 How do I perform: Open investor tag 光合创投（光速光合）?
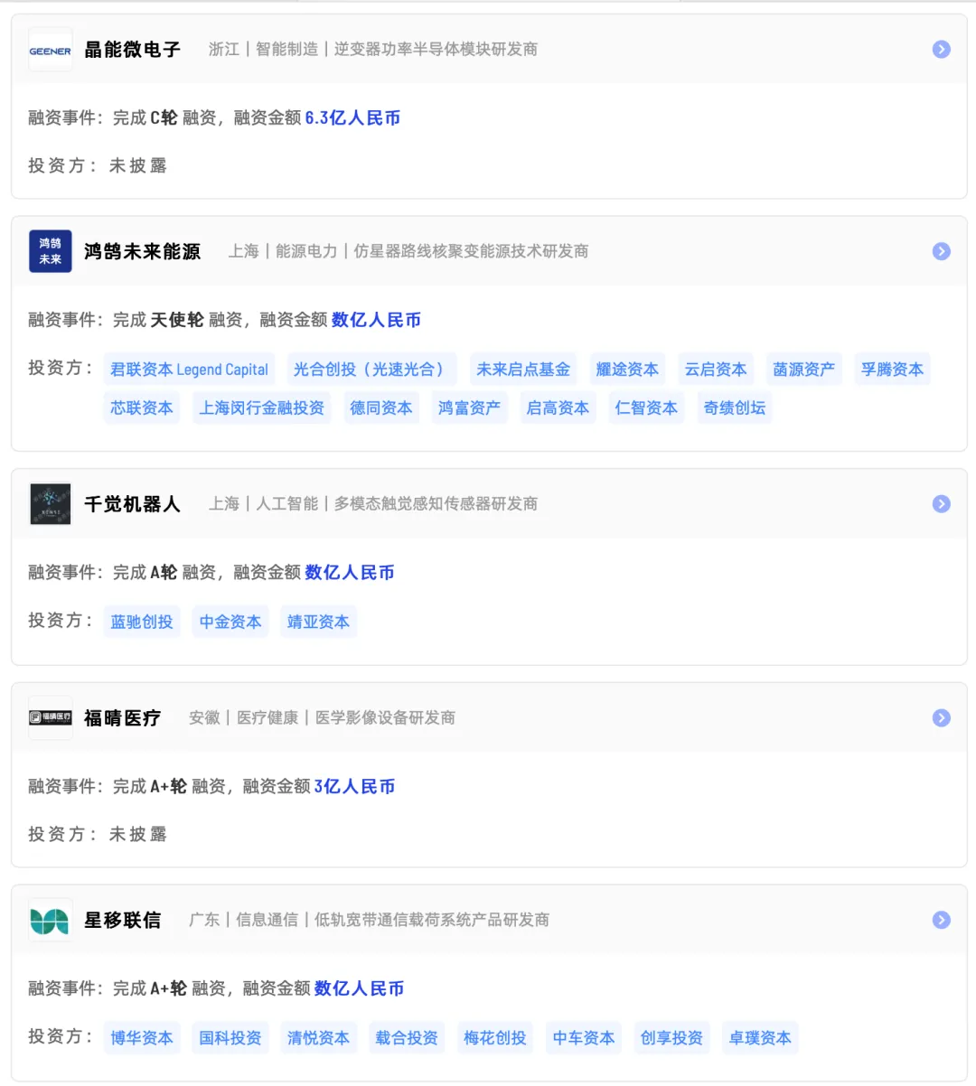[371, 370]
